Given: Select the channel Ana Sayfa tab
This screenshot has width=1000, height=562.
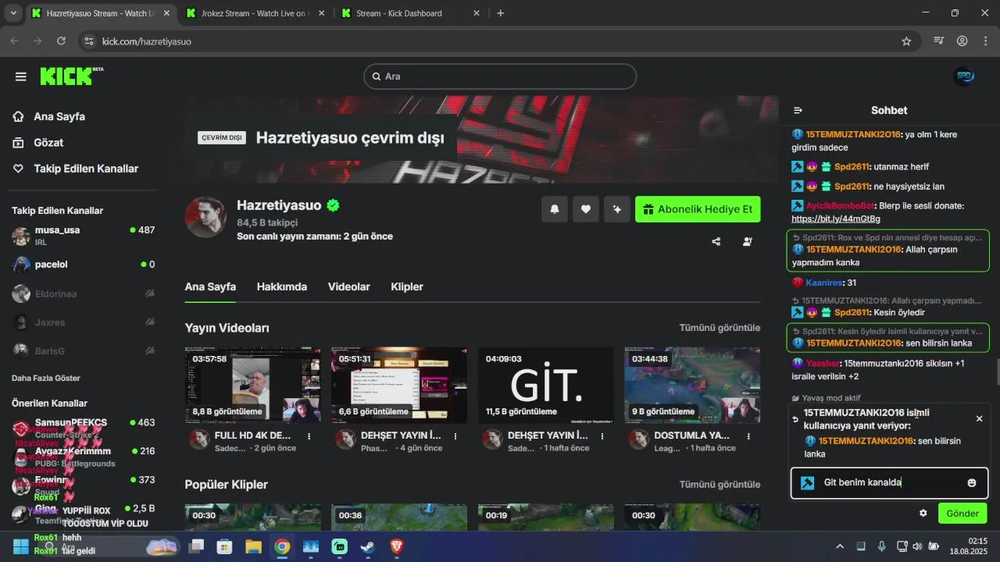Looking at the screenshot, I should [x=210, y=286].
